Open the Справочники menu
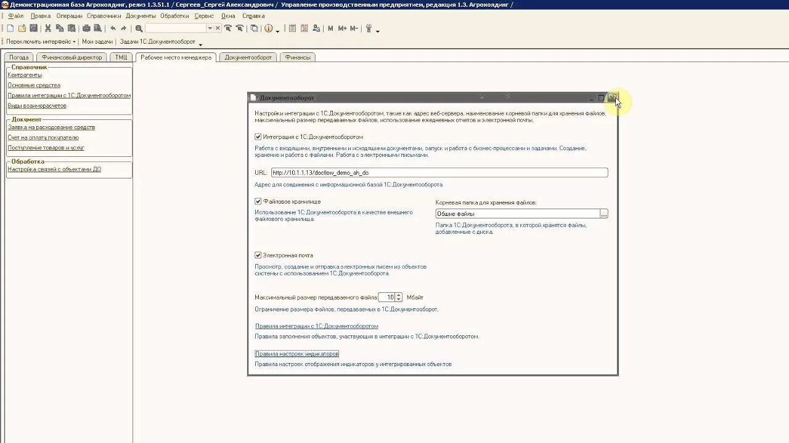789x443 pixels. coord(104,16)
